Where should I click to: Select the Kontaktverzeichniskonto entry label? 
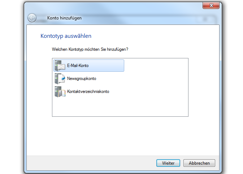pyautogui.click(x=88, y=92)
